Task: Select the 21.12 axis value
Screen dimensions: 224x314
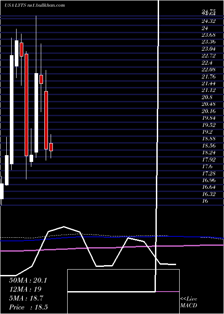Action: (x=209, y=91)
